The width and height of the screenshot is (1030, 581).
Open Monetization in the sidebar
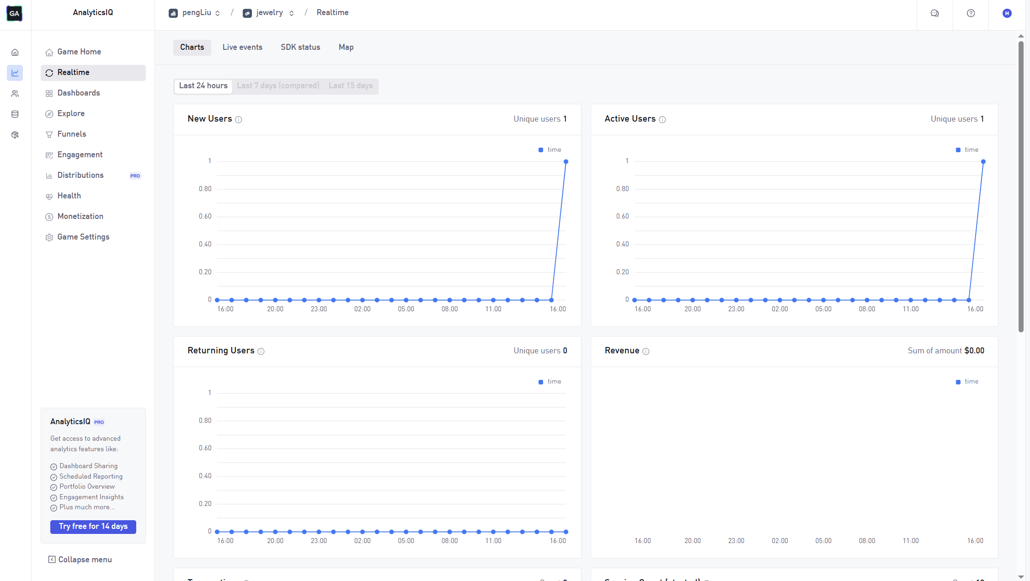(93, 217)
